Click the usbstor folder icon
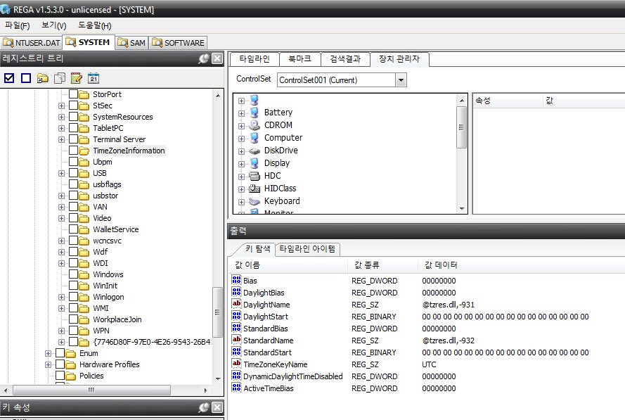Screen dimensions: 625x420 pos(84,196)
